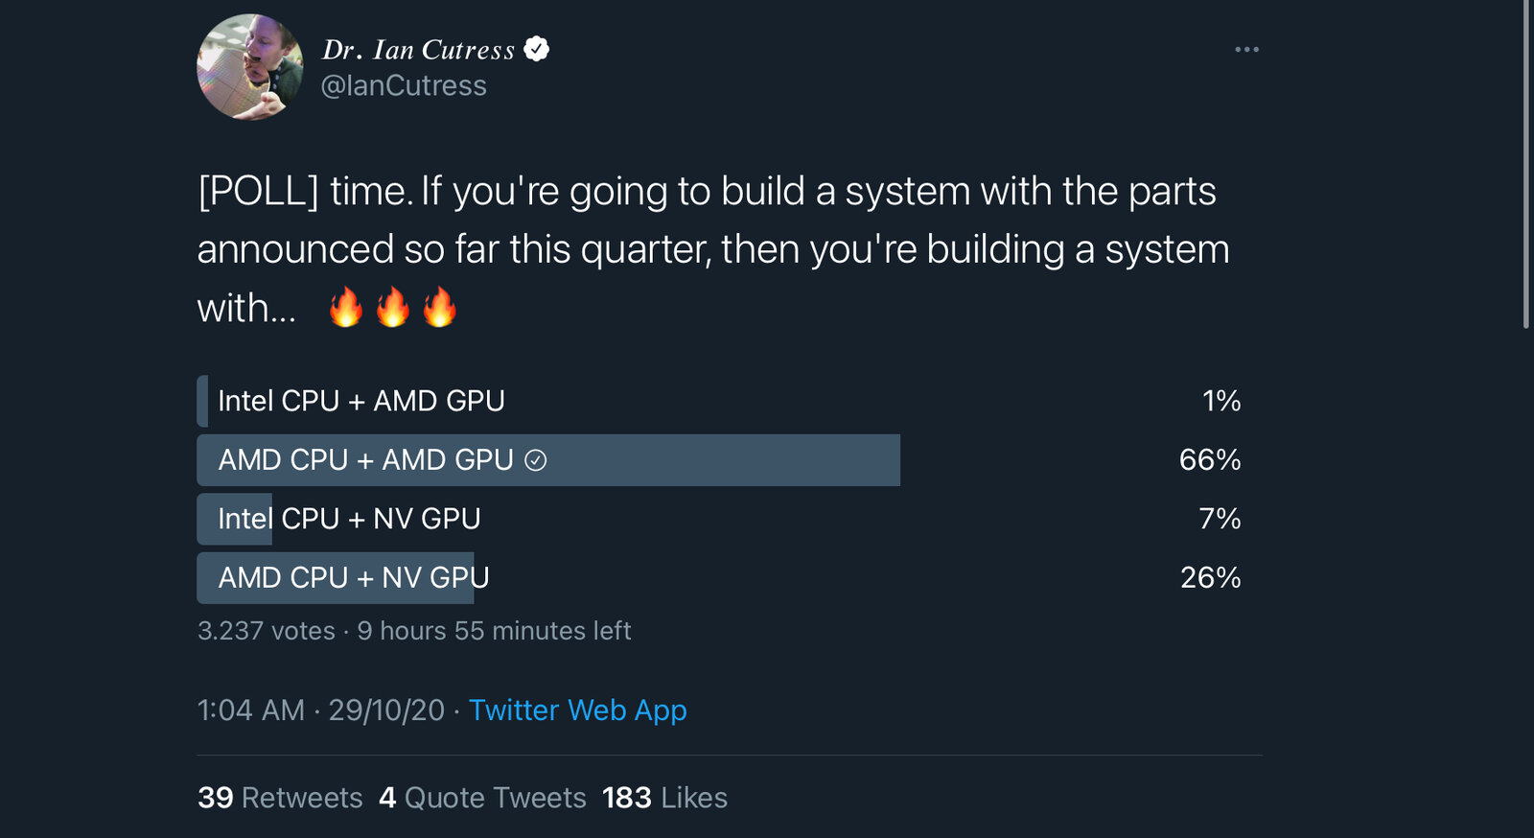View the 4 Quote Tweets list
Viewport: 1534px width, 838px height.
point(482,798)
